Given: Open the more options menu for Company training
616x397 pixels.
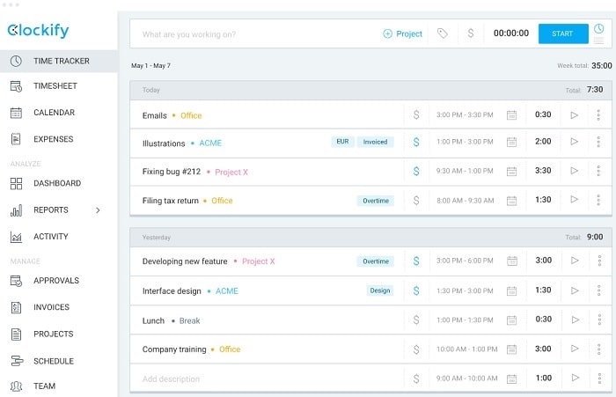Looking at the screenshot, I should point(599,349).
